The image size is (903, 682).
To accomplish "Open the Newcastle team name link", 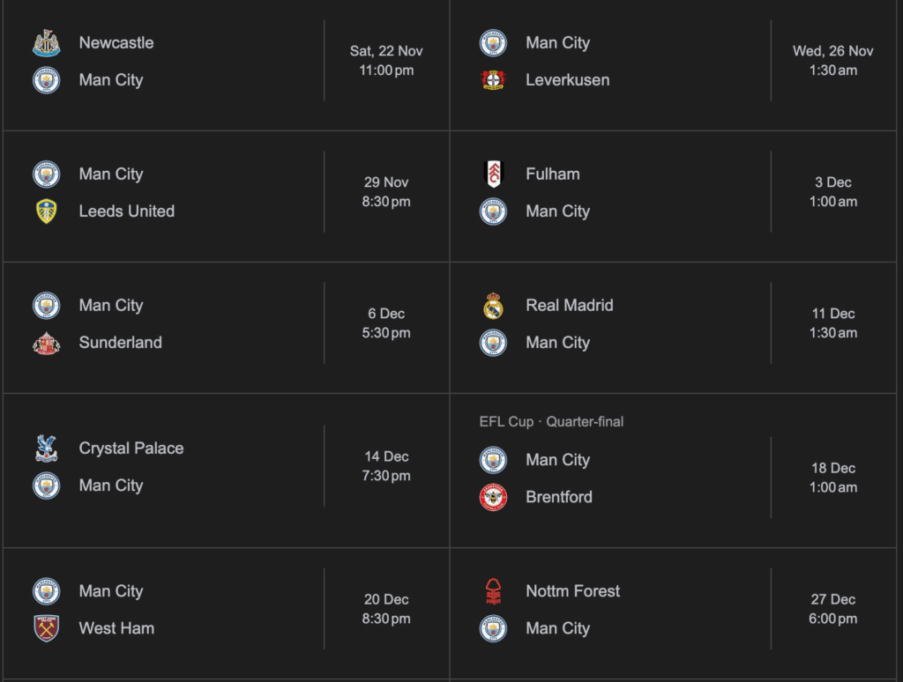I will coord(116,42).
